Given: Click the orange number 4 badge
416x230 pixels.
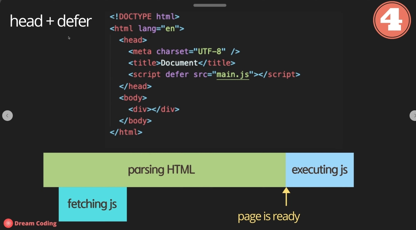Looking at the screenshot, I should coord(392,20).
